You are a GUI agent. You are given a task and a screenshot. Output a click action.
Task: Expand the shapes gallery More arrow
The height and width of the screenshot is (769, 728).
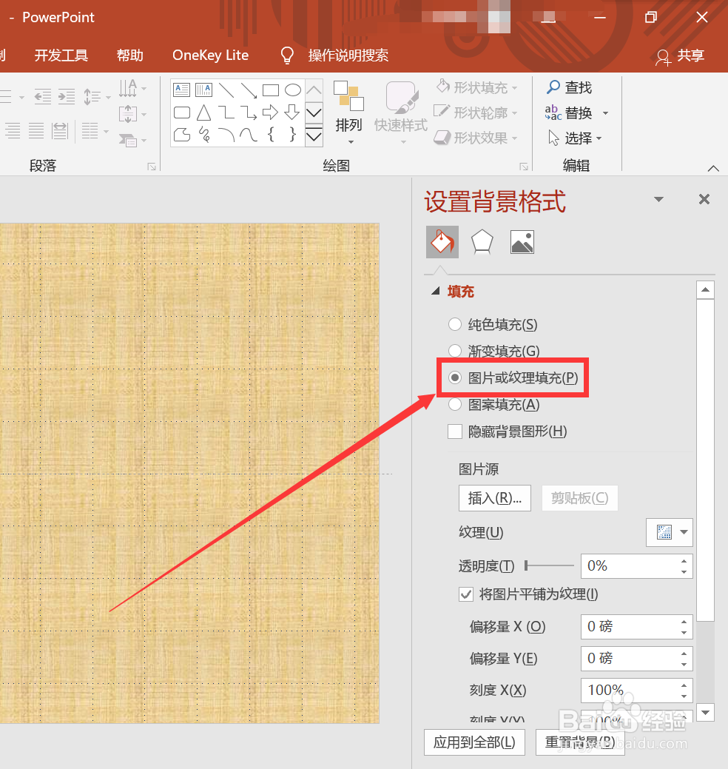314,135
